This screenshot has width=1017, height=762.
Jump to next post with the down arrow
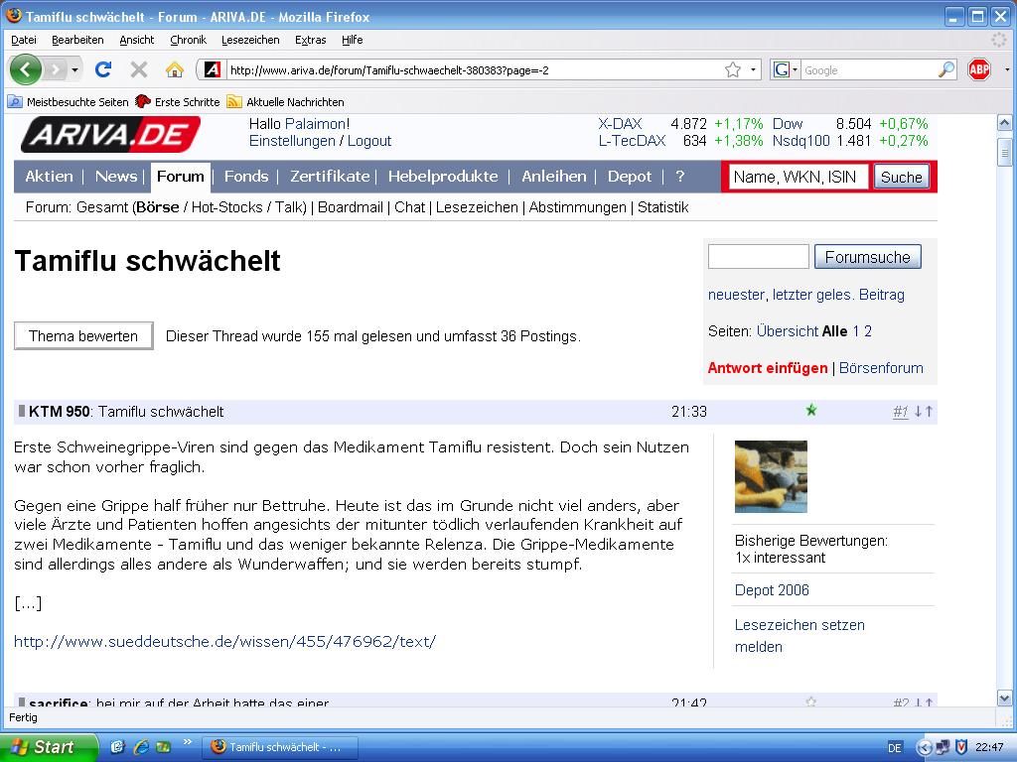click(x=918, y=411)
